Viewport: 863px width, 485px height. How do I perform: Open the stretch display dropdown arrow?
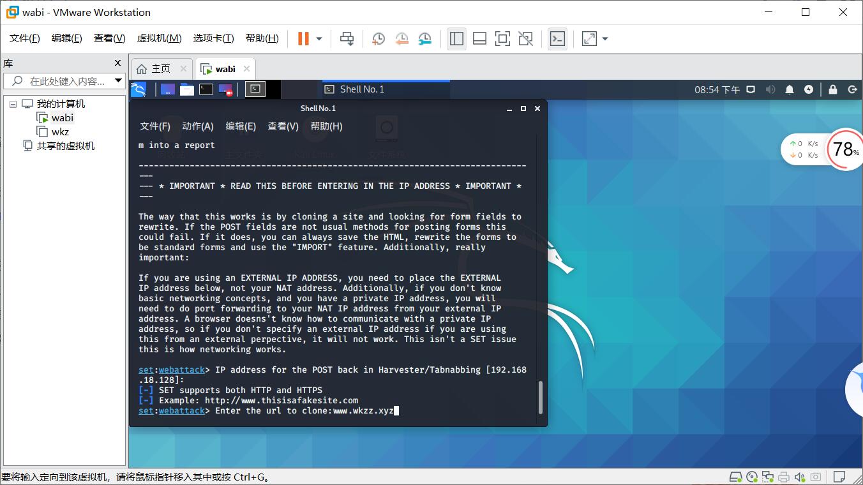point(605,39)
